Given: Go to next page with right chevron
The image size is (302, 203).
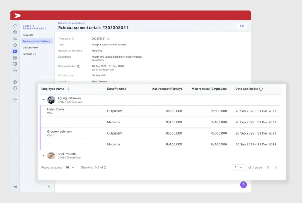Looking at the screenshot, I should coord(276,167).
